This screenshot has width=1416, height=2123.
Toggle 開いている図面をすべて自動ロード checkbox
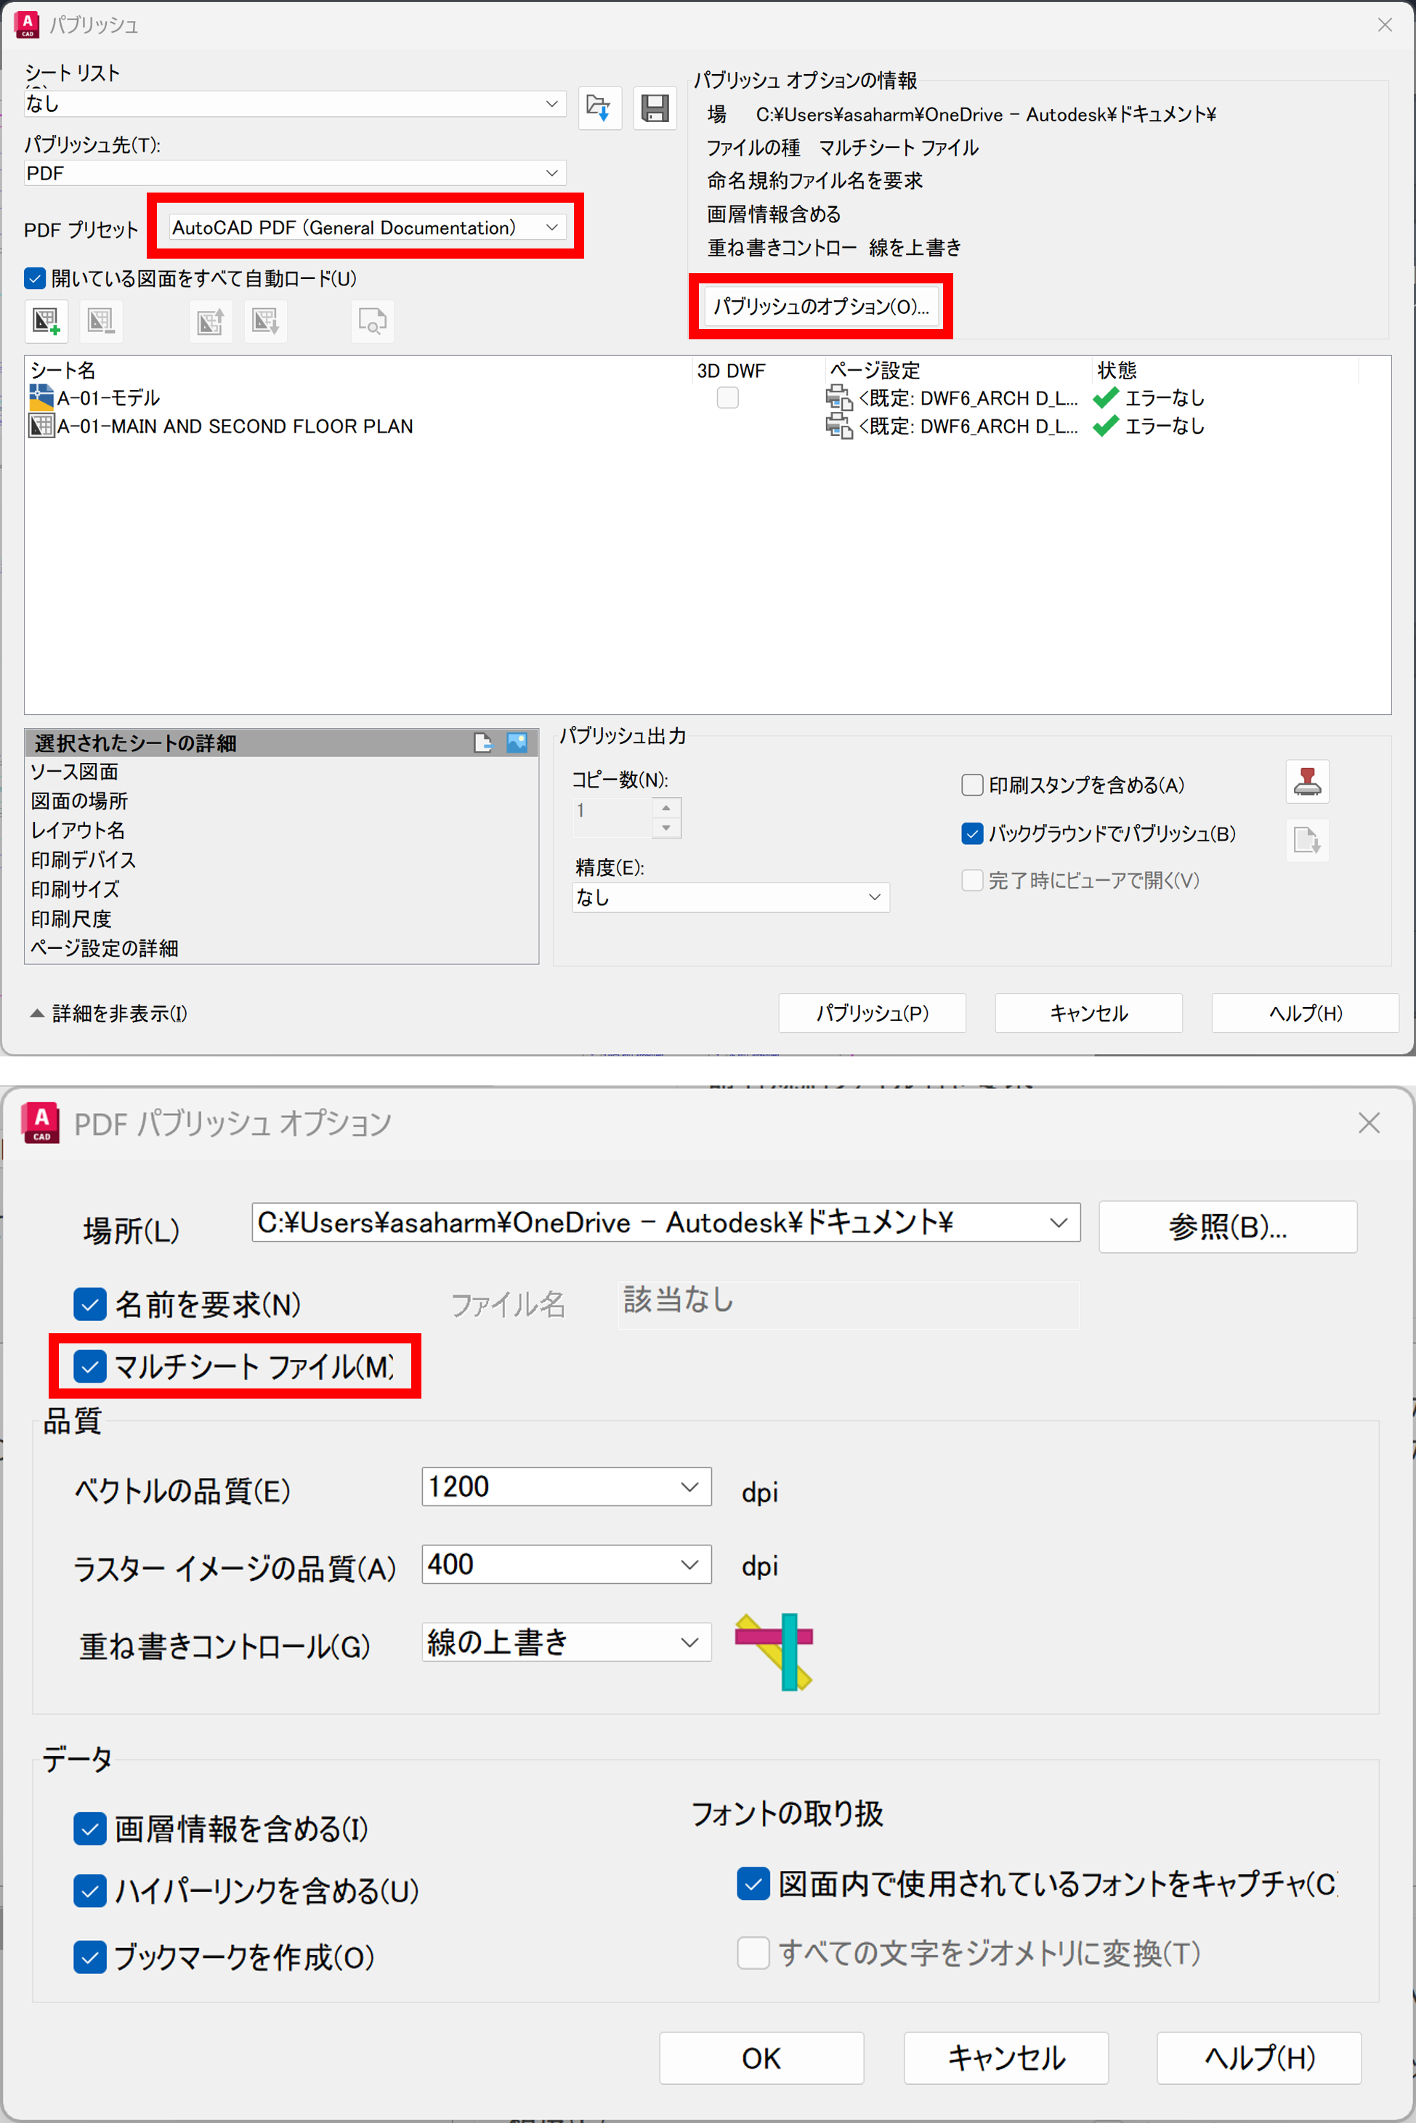coord(35,279)
